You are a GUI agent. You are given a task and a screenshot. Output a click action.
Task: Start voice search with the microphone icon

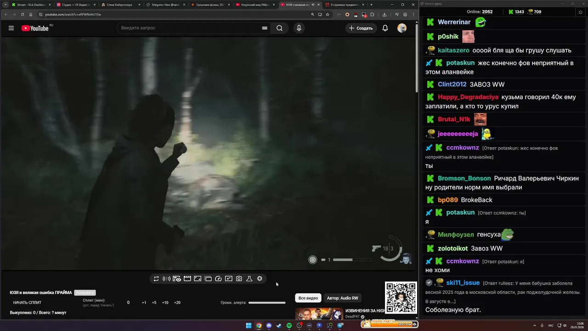[x=299, y=28]
